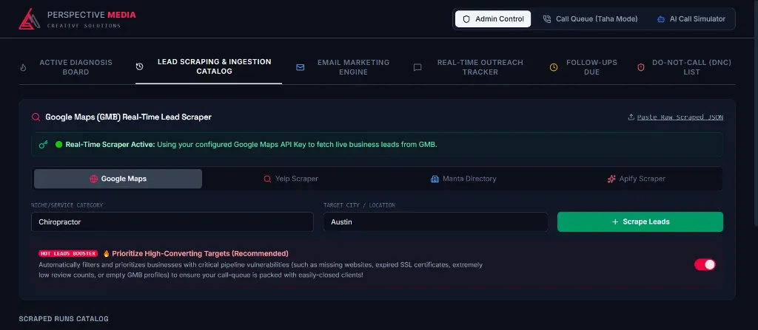758x330 pixels.
Task: Click the green Scrape Leads button
Action: pos(640,222)
